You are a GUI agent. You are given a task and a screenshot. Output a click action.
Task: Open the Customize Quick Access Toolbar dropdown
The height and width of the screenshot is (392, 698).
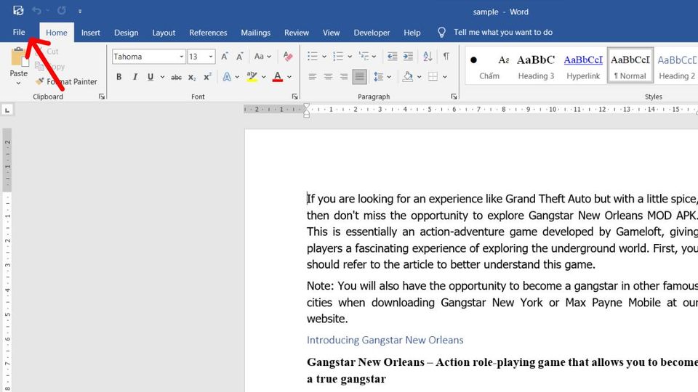tap(80, 11)
